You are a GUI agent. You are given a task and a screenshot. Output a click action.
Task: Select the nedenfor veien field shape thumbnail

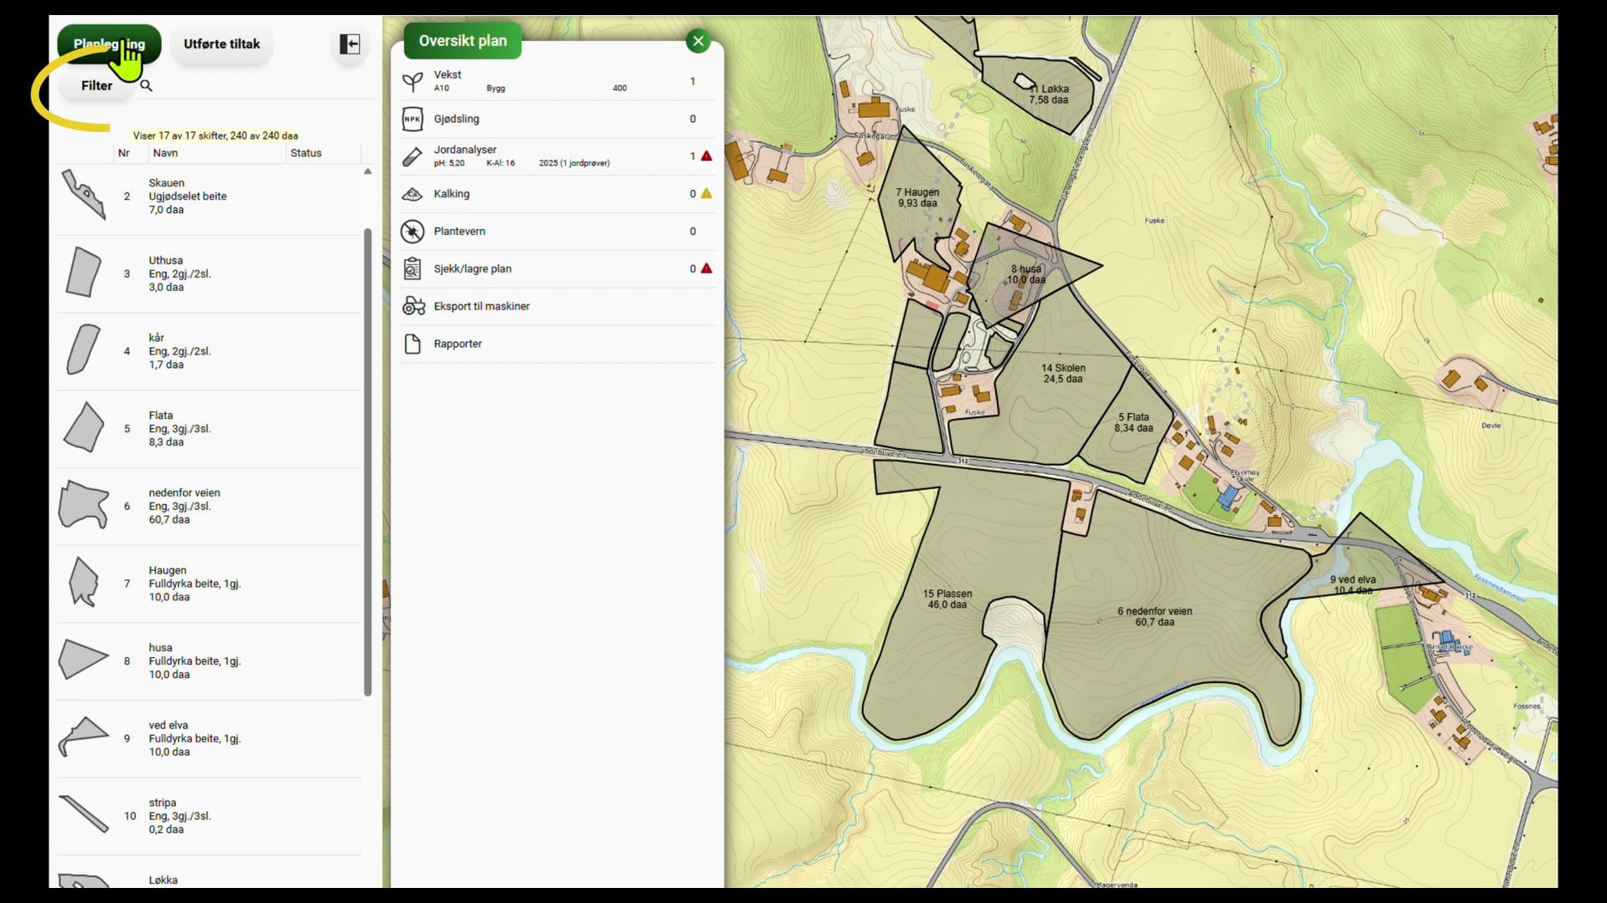[x=84, y=504]
